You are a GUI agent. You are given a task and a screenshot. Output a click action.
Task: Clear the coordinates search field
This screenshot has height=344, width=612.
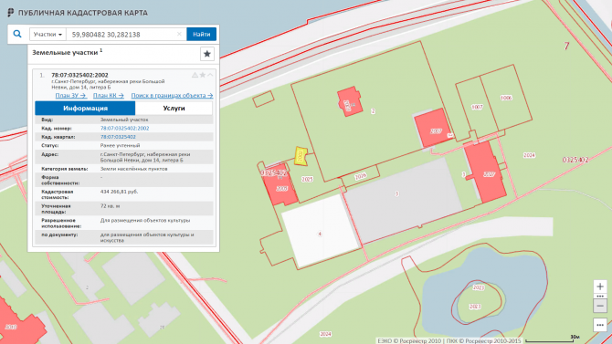click(179, 35)
